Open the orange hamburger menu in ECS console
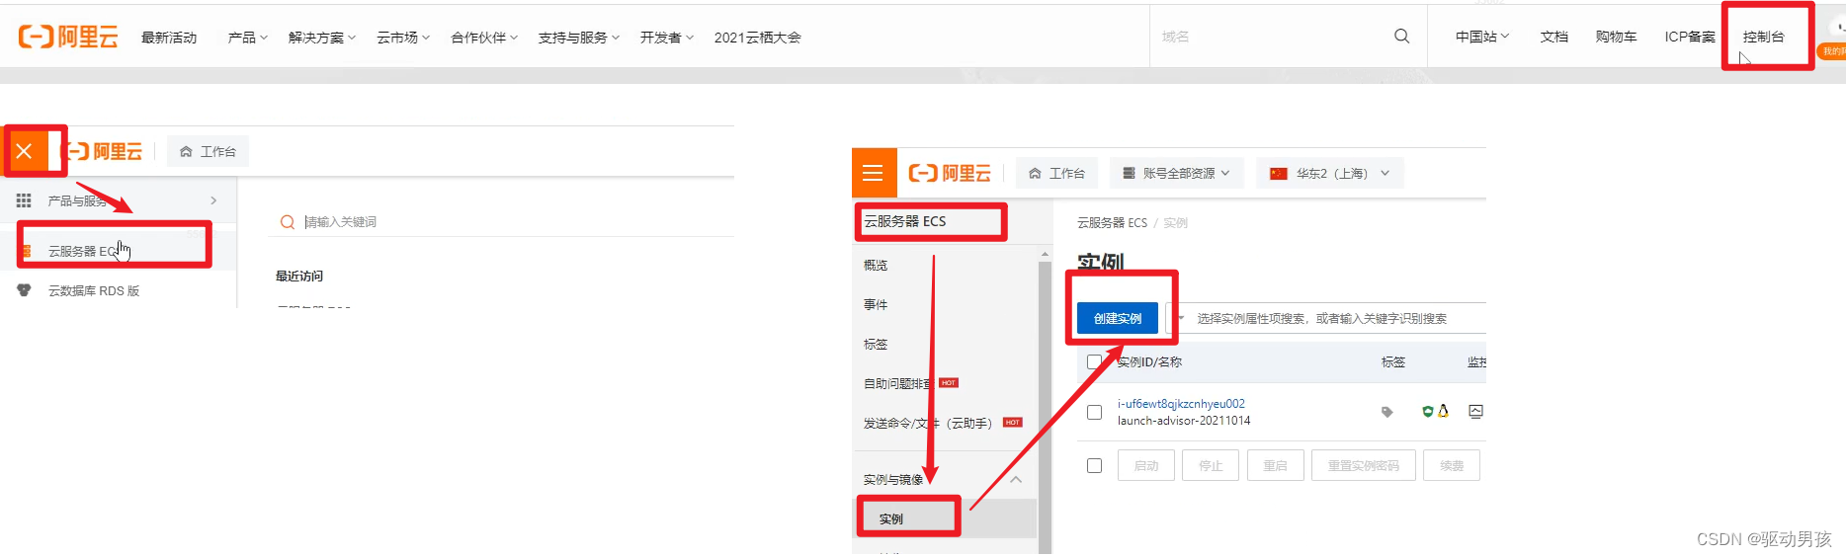The height and width of the screenshot is (557, 1847). click(874, 173)
